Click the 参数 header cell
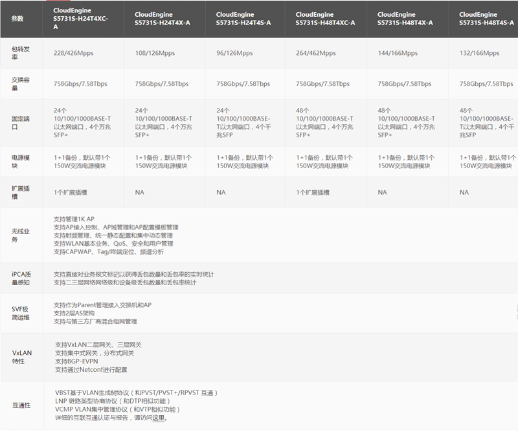 tap(17, 19)
